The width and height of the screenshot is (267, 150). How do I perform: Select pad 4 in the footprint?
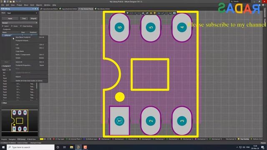point(182,27)
